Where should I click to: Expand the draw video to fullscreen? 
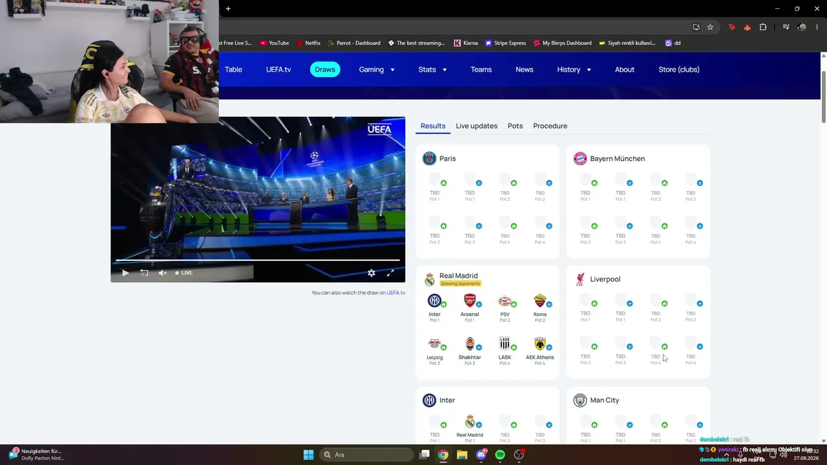click(x=390, y=273)
